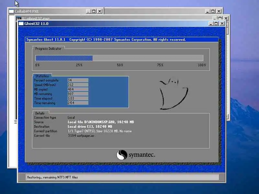Screen dimensions: 259x194
Task: Click the MB remaining value 907
Action: [x=78, y=94]
